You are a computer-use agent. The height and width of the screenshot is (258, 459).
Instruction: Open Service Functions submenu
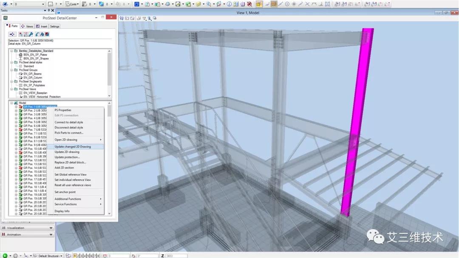(x=75, y=204)
